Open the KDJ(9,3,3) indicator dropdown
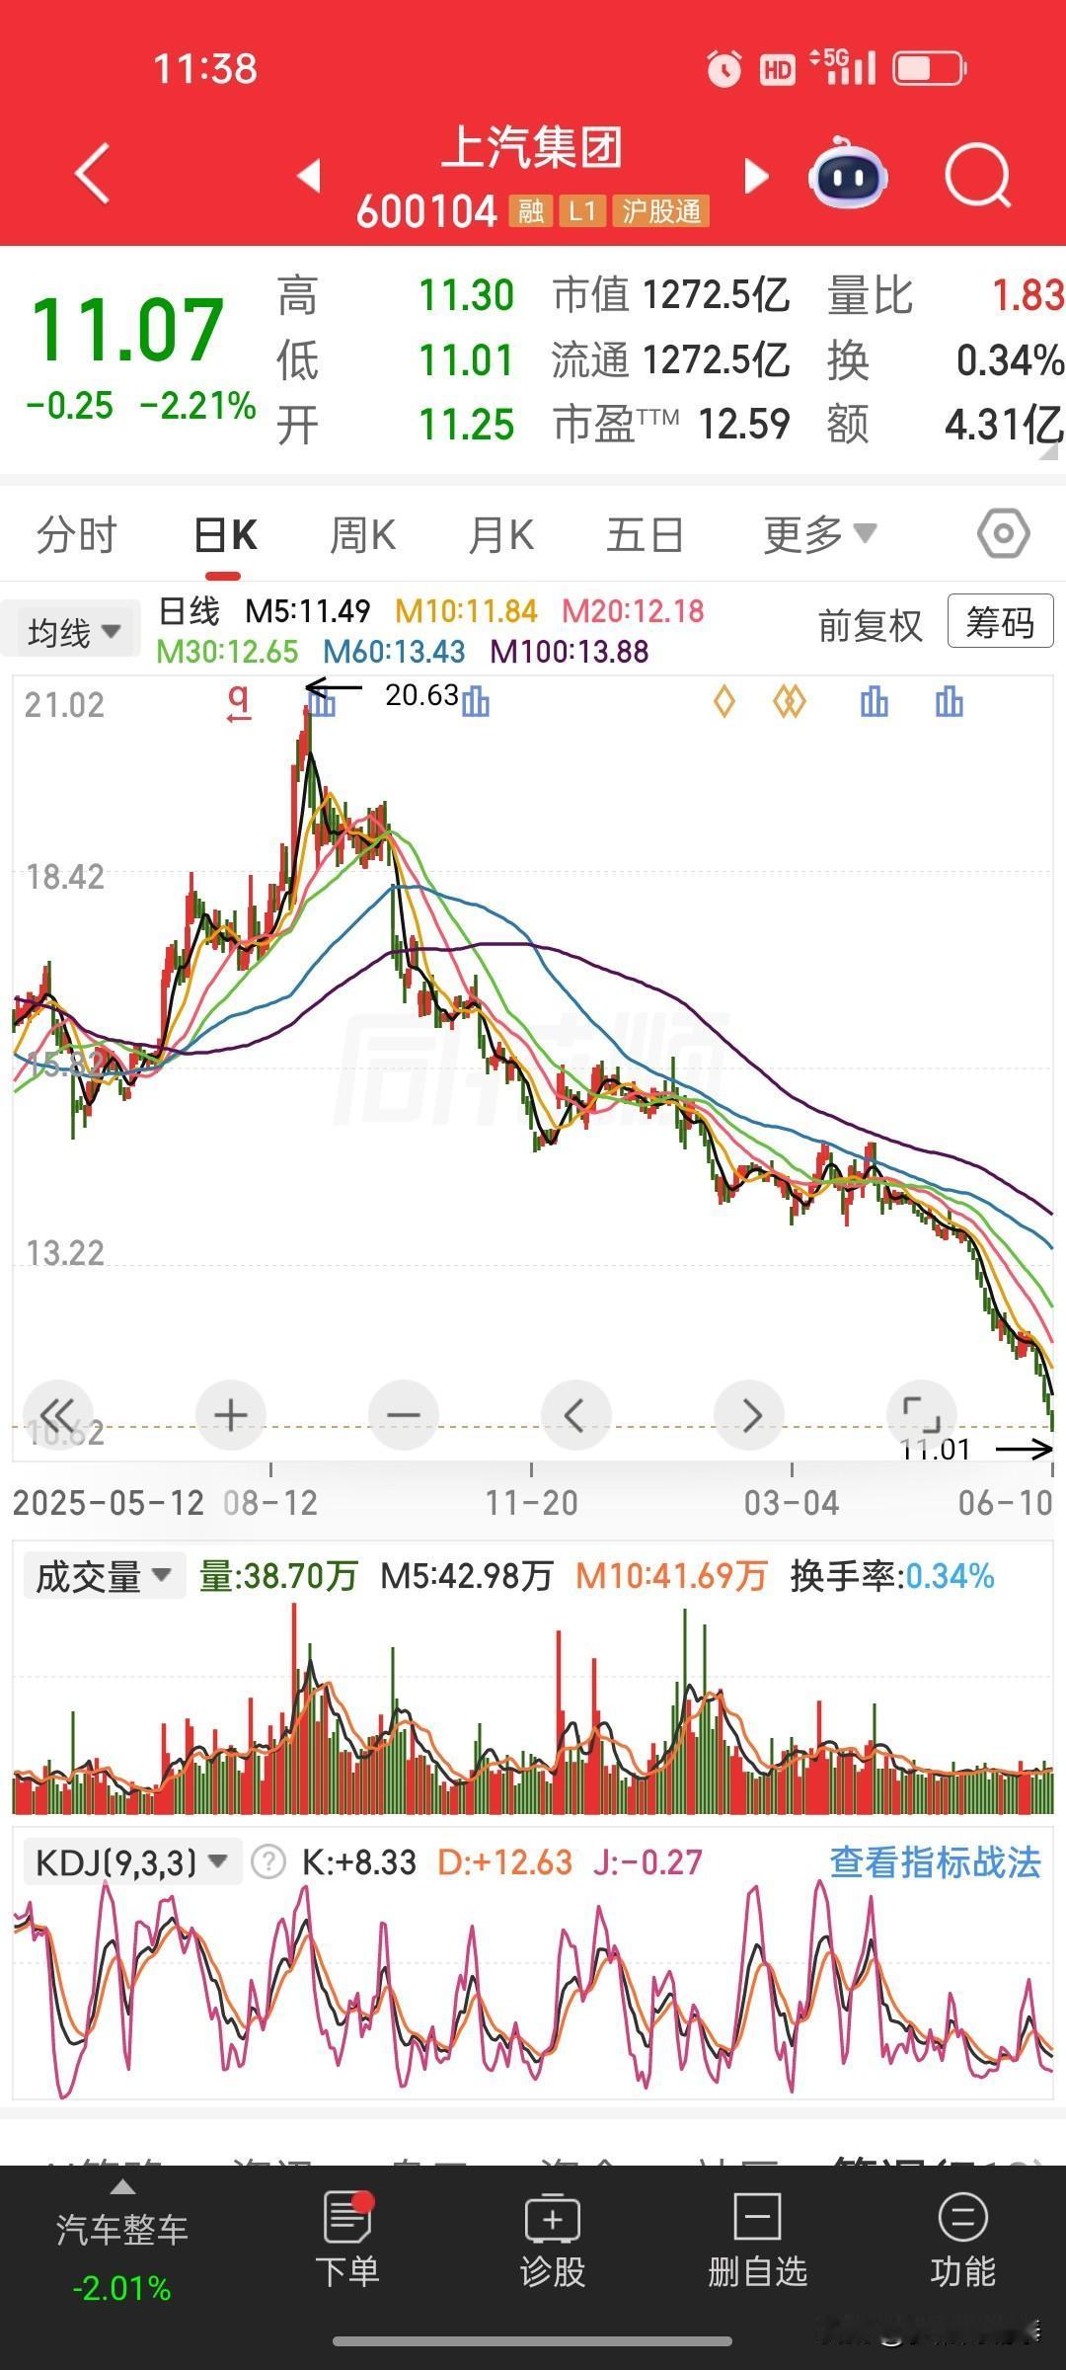The height and width of the screenshot is (2370, 1066). click(x=132, y=1862)
